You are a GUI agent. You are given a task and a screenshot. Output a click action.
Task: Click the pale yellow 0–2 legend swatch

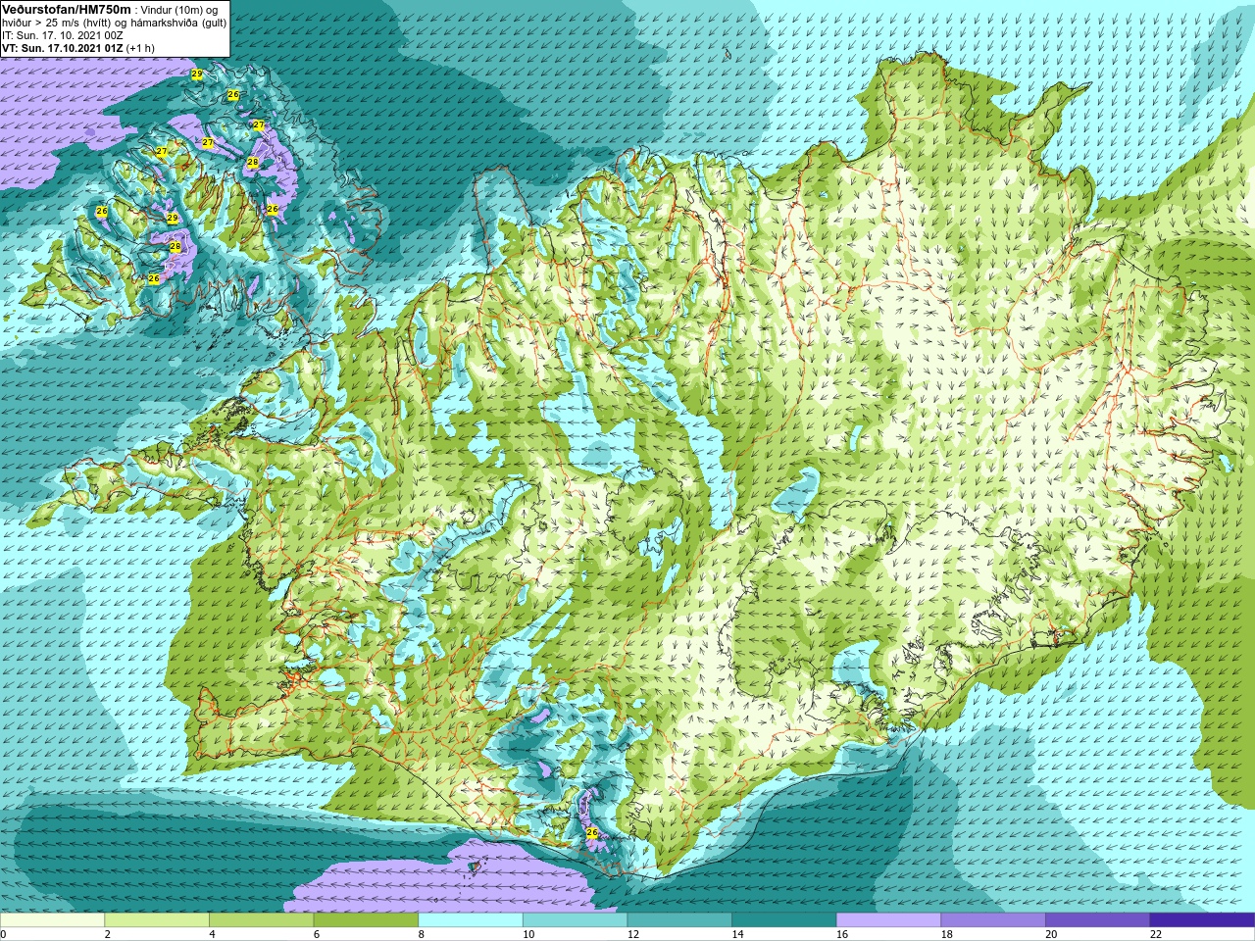(52, 920)
